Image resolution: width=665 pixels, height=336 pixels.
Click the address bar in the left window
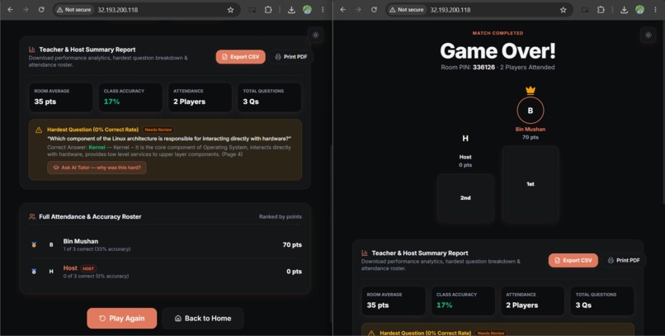pos(146,9)
